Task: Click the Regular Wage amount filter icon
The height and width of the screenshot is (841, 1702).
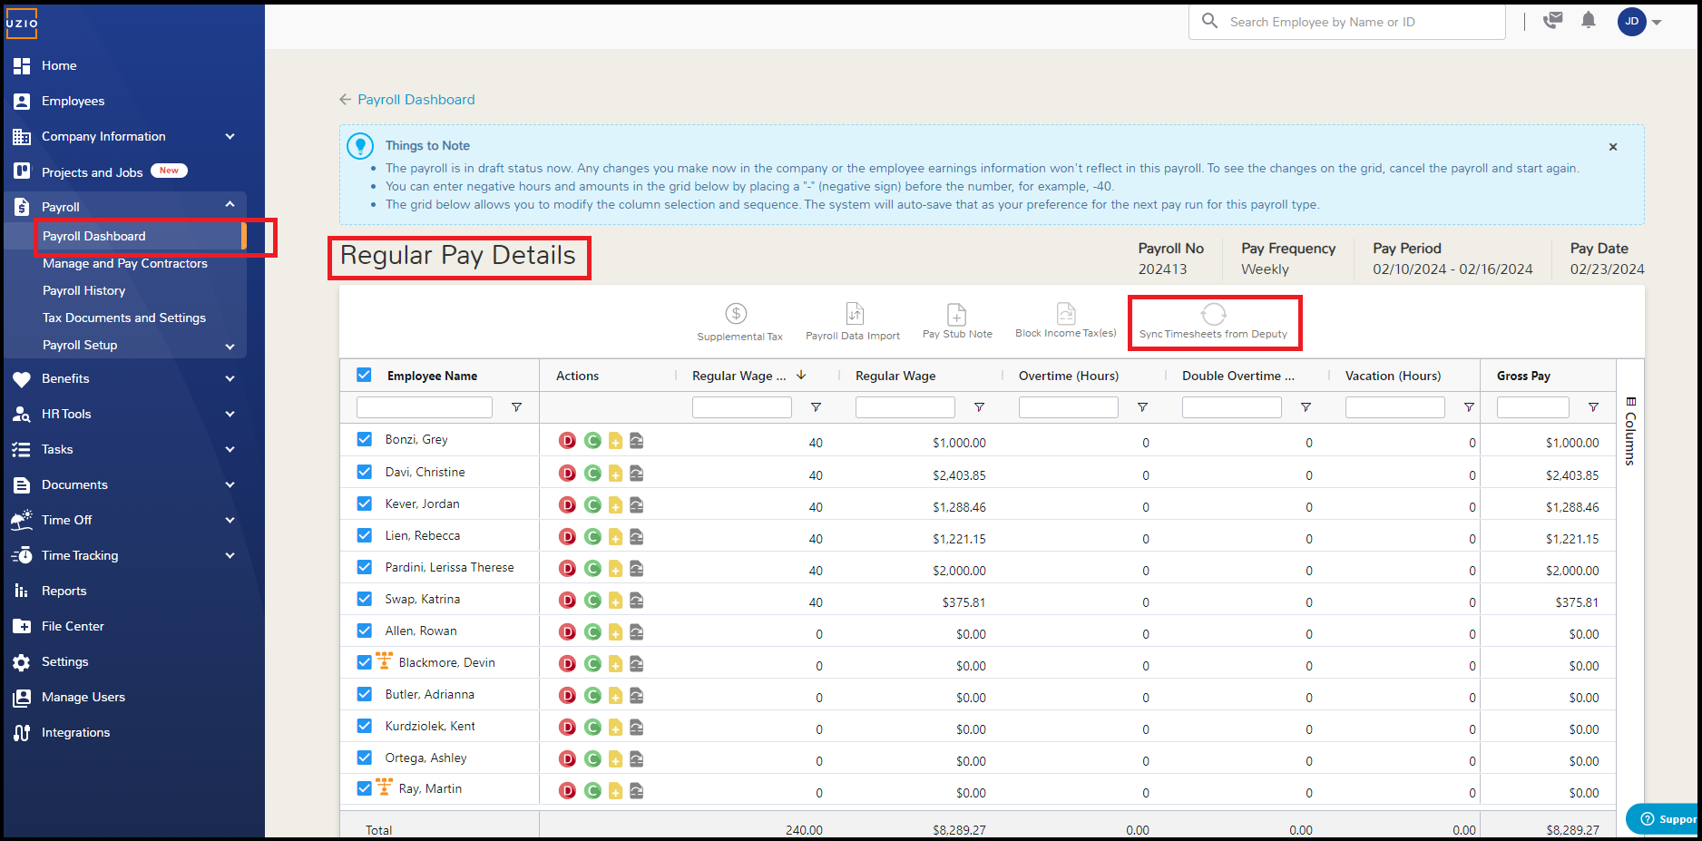Action: pyautogui.click(x=979, y=407)
